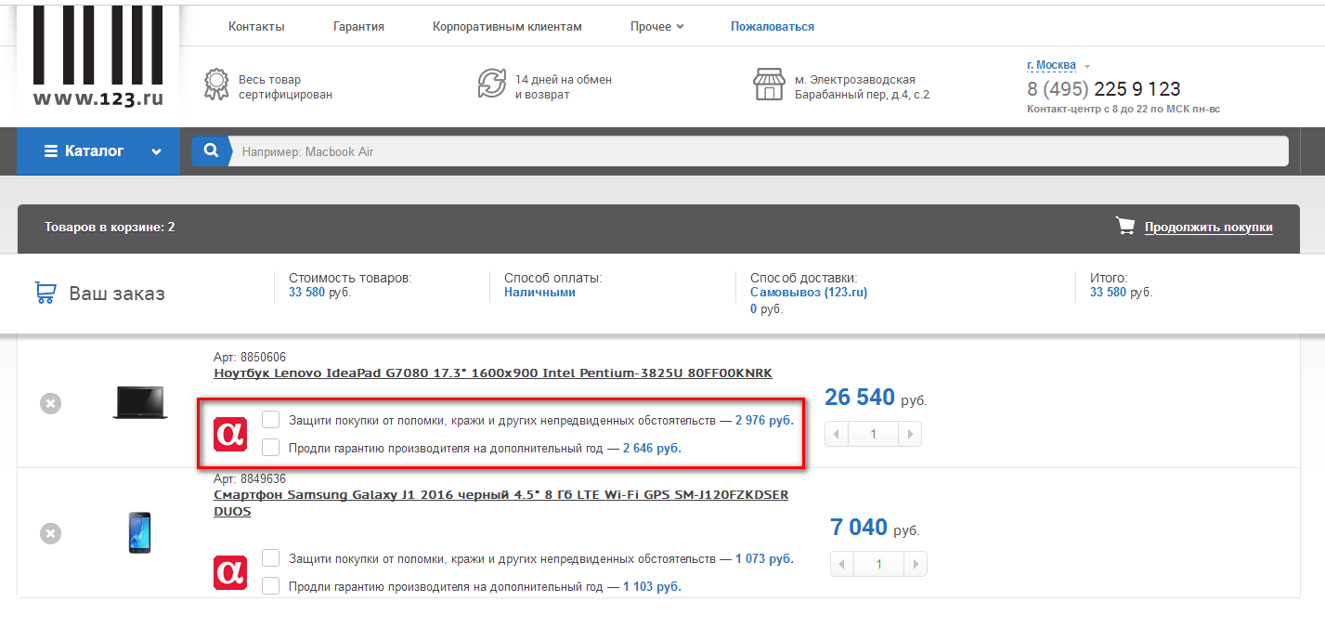The image size is (1325, 641).
Task: Click the blue cart icon beside Ваш заказ
Action: pos(45,293)
